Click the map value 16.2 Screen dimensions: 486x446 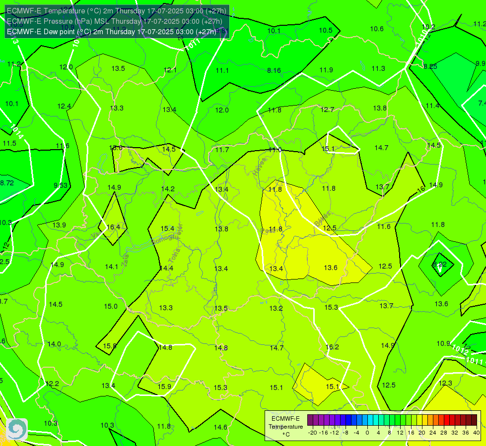click(332, 347)
